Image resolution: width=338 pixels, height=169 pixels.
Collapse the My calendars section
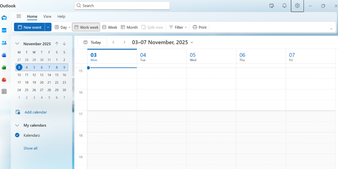point(17,125)
